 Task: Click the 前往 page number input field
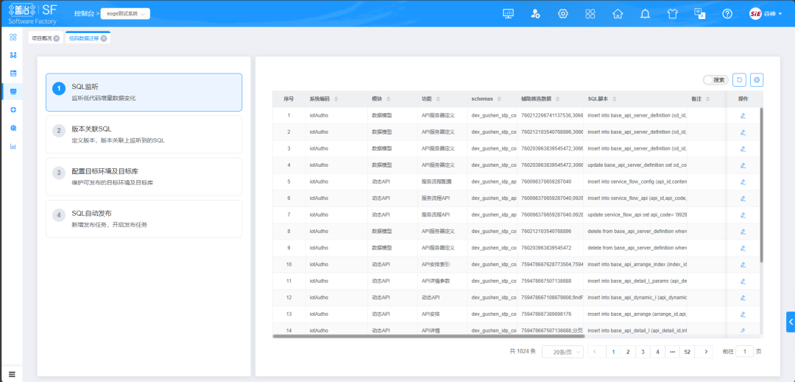tap(744, 352)
